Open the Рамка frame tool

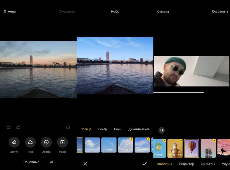(x=62, y=142)
